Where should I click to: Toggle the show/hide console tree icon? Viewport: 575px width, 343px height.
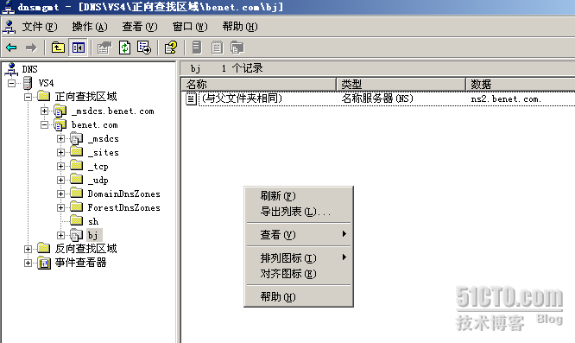coord(78,48)
